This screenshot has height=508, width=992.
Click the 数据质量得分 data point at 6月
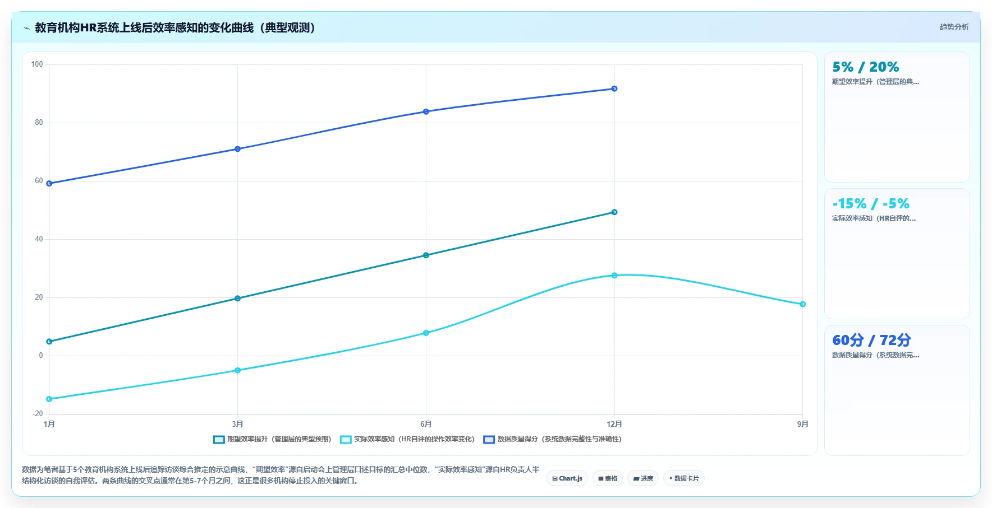(426, 111)
